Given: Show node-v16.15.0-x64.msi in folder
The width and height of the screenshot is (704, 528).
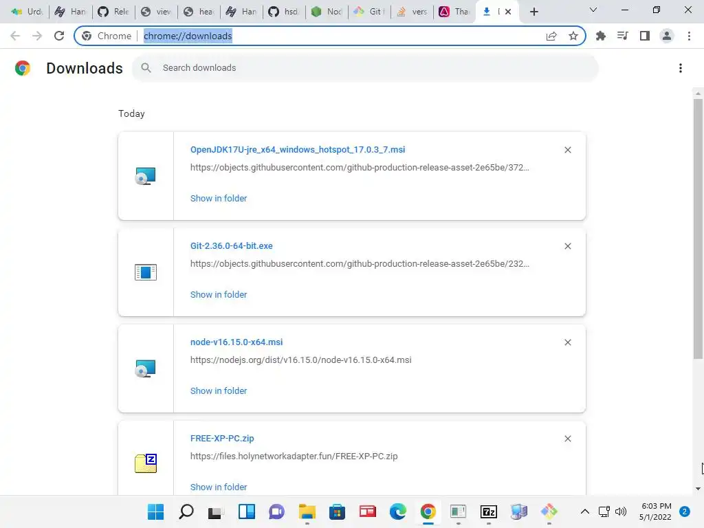Looking at the screenshot, I should tap(219, 391).
